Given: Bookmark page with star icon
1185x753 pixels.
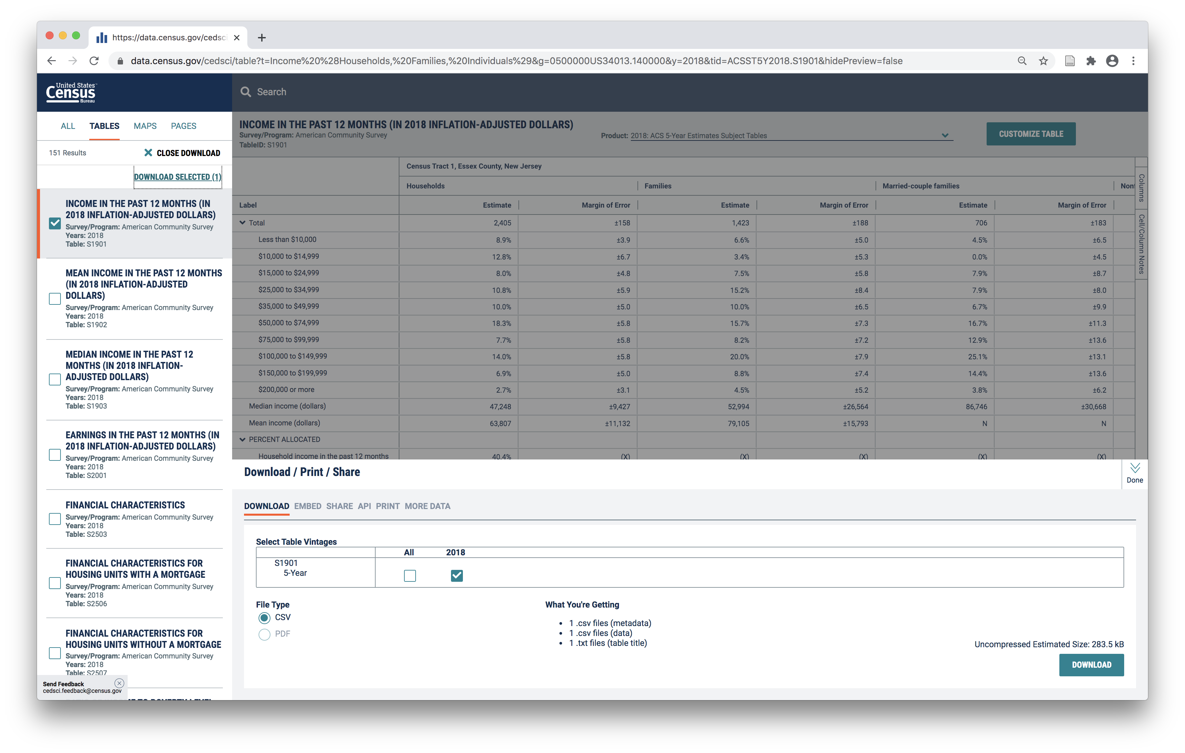Looking at the screenshot, I should coord(1043,61).
